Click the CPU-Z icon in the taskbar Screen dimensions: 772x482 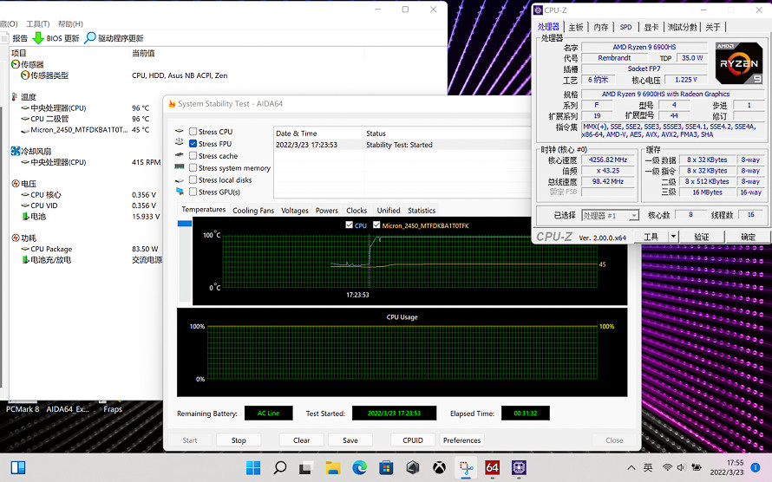coord(519,468)
